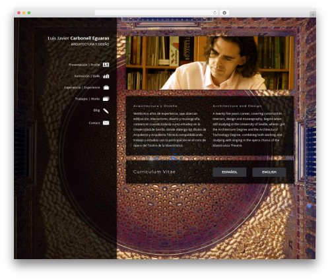Click the browser download icon beside the address bar
330x279 pixels.
pyautogui.click(x=224, y=13)
